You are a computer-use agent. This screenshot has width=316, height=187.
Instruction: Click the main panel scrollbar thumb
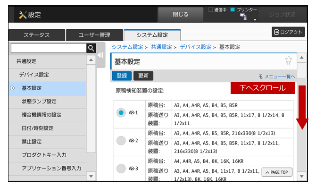tap(302, 70)
